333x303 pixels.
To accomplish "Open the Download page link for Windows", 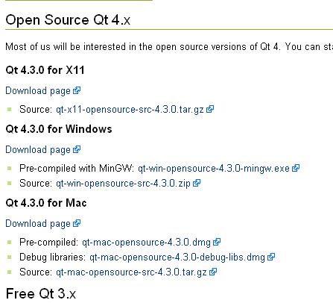I will [38, 150].
